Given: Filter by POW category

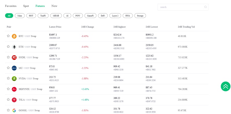Looking at the screenshot, I should point(78,16).
